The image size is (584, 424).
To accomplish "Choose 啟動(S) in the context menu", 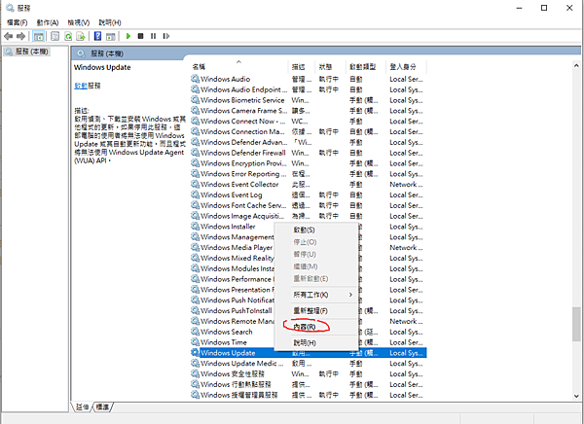I will tap(316, 230).
